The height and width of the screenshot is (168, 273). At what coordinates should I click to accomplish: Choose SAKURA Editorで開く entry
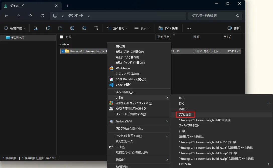tap(139, 79)
